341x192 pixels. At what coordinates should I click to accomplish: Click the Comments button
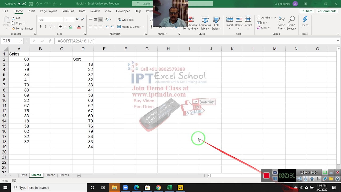pyautogui.click(x=327, y=11)
